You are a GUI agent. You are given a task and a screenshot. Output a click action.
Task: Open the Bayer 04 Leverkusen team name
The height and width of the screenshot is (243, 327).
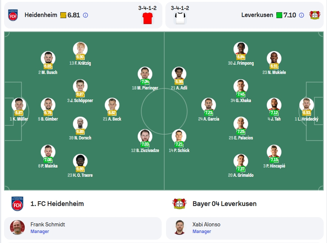pos(225,204)
